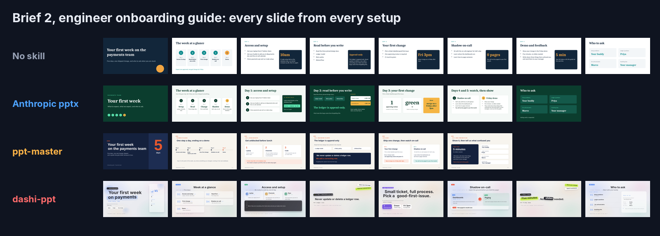Open Anthropic pptx slide 'Day 2: read before you write'
660x236 pixels.
pyautogui.click(x=342, y=104)
